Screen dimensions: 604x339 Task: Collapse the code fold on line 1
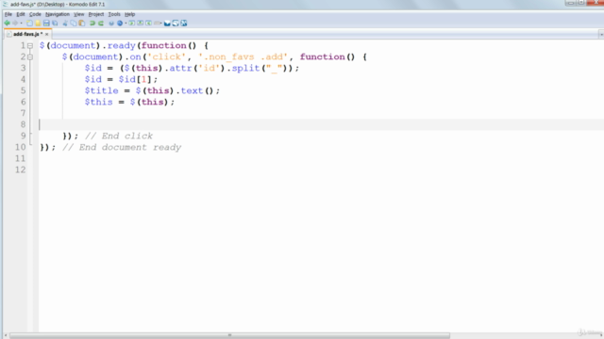pyautogui.click(x=30, y=46)
